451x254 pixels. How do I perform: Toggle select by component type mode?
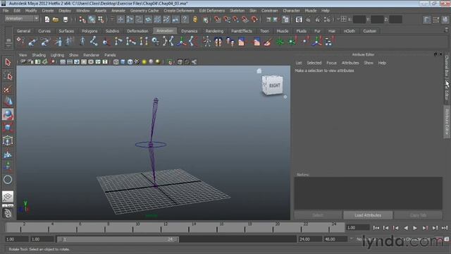[x=101, y=19]
